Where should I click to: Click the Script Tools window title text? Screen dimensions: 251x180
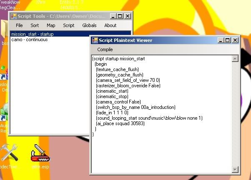(61, 16)
